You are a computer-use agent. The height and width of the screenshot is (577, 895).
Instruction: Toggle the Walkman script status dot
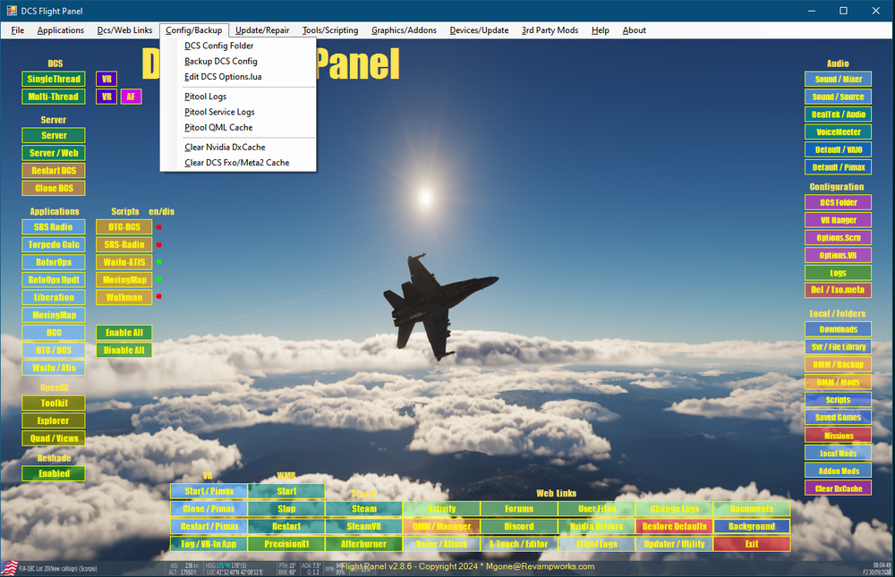[x=159, y=297]
